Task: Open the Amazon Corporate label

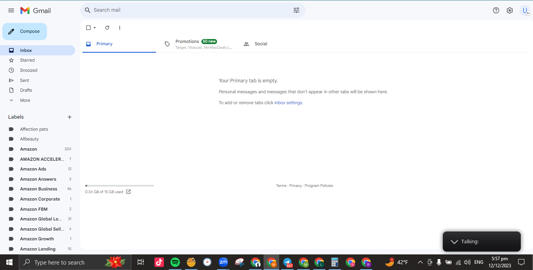Action: 38,199
